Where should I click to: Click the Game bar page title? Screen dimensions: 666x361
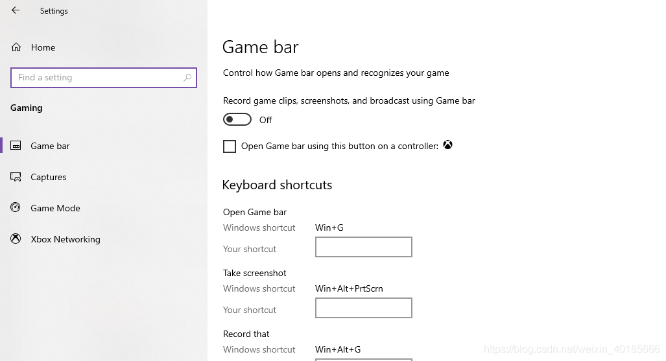tap(260, 47)
